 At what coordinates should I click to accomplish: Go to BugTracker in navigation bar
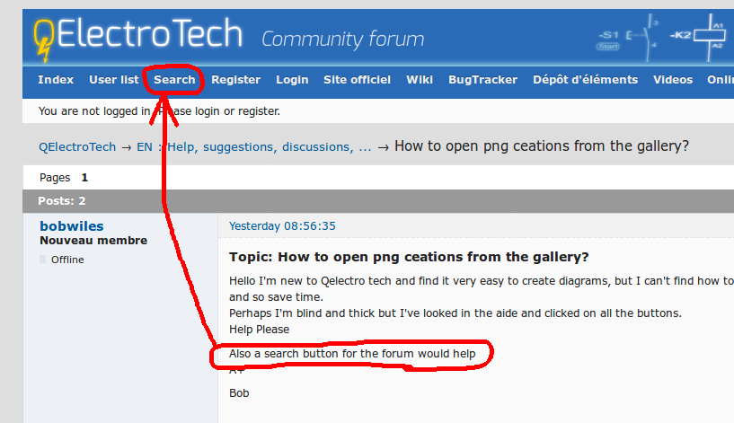click(482, 80)
